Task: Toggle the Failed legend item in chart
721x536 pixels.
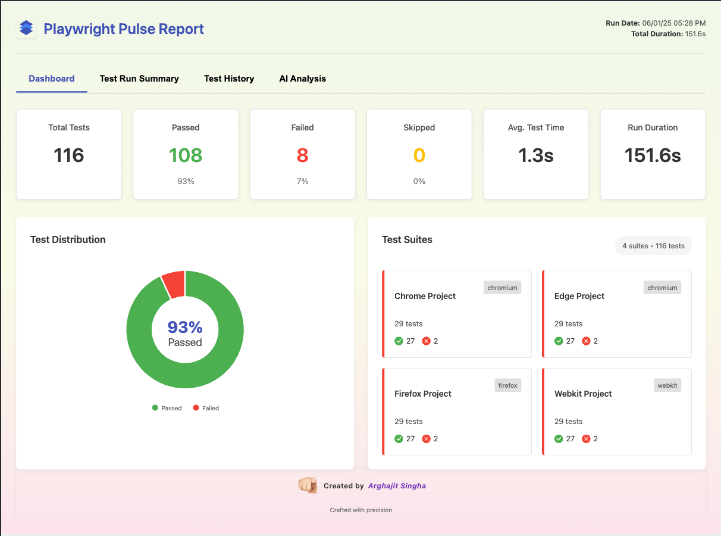Action: tap(206, 408)
